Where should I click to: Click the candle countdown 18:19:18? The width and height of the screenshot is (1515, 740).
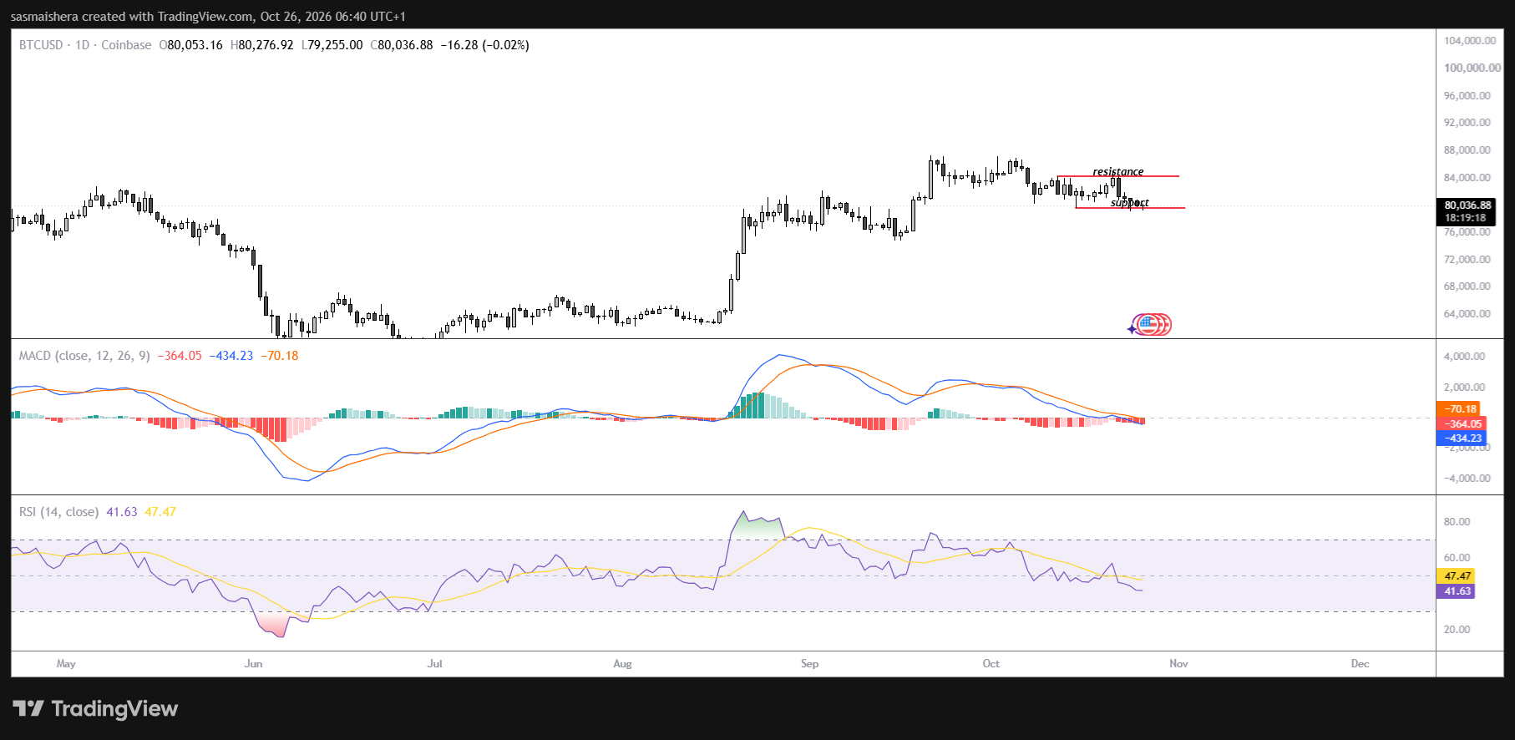coord(1466,218)
